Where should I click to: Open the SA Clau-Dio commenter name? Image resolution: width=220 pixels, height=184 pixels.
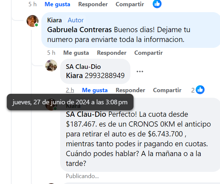[83, 67]
